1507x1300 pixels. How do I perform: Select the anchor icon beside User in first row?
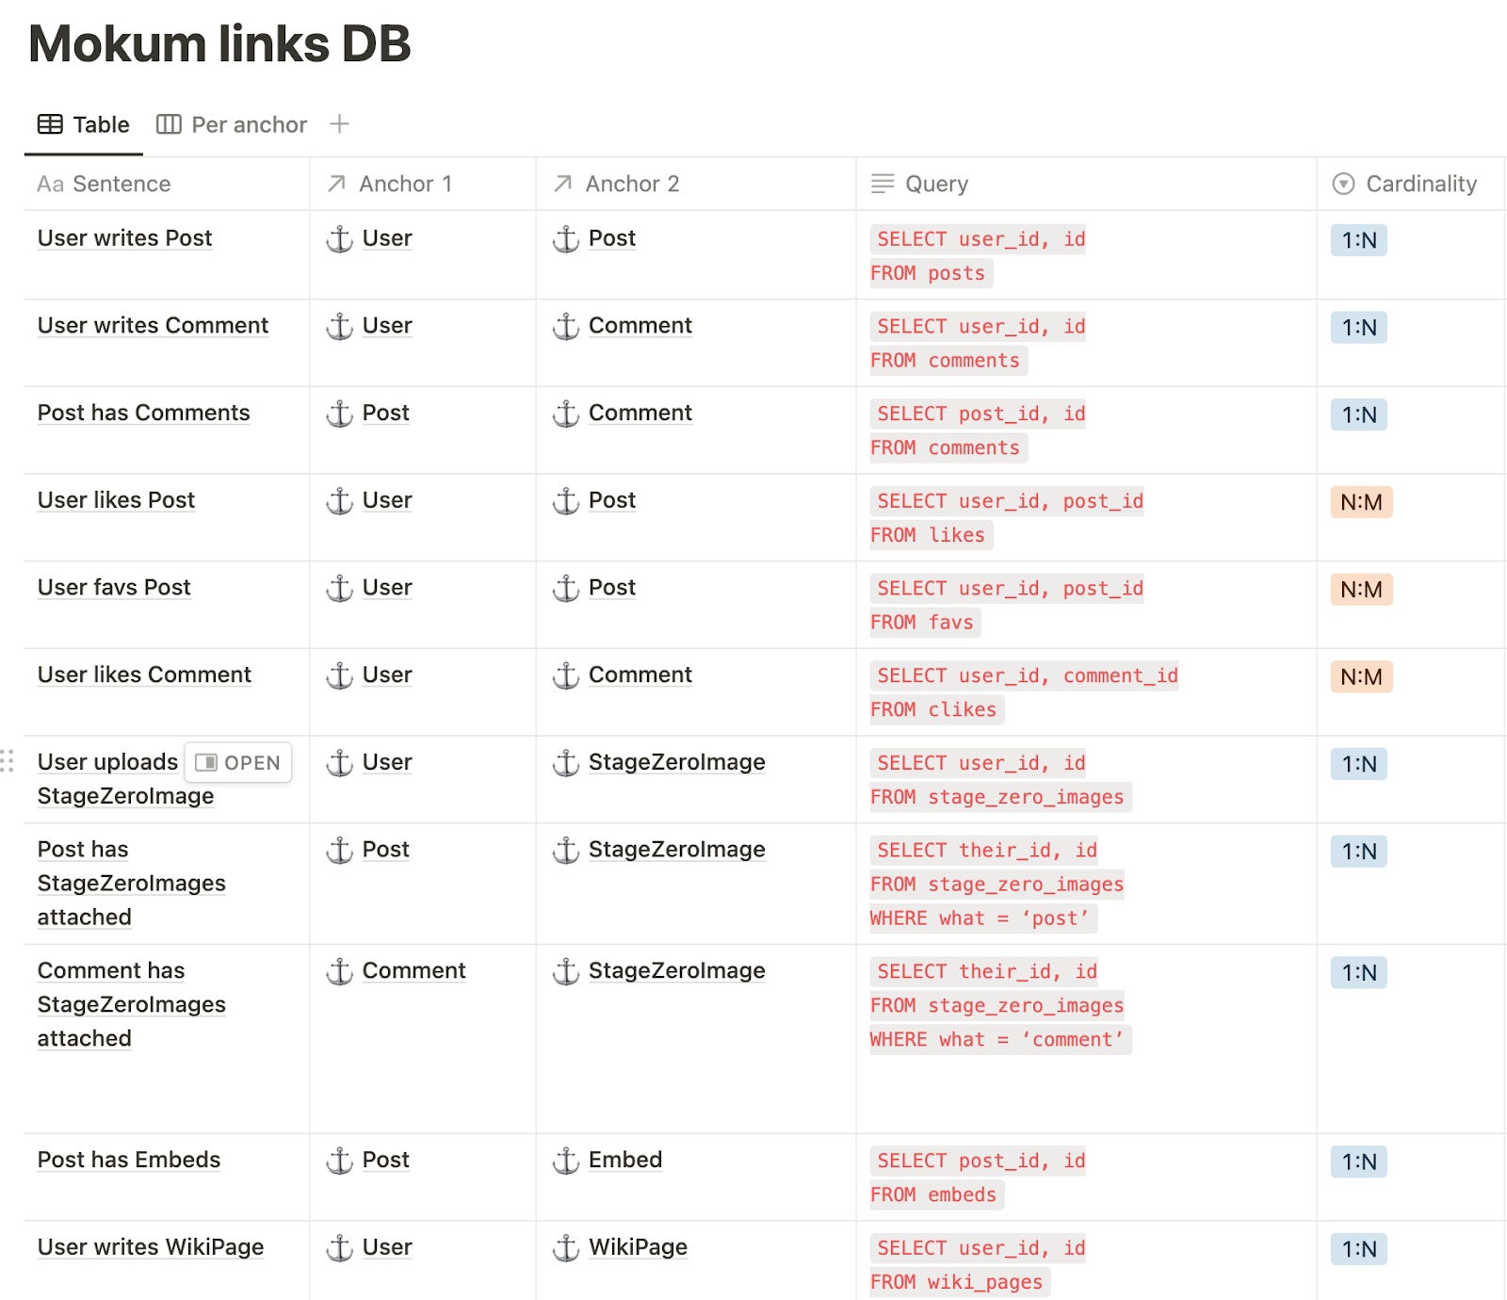coord(338,239)
